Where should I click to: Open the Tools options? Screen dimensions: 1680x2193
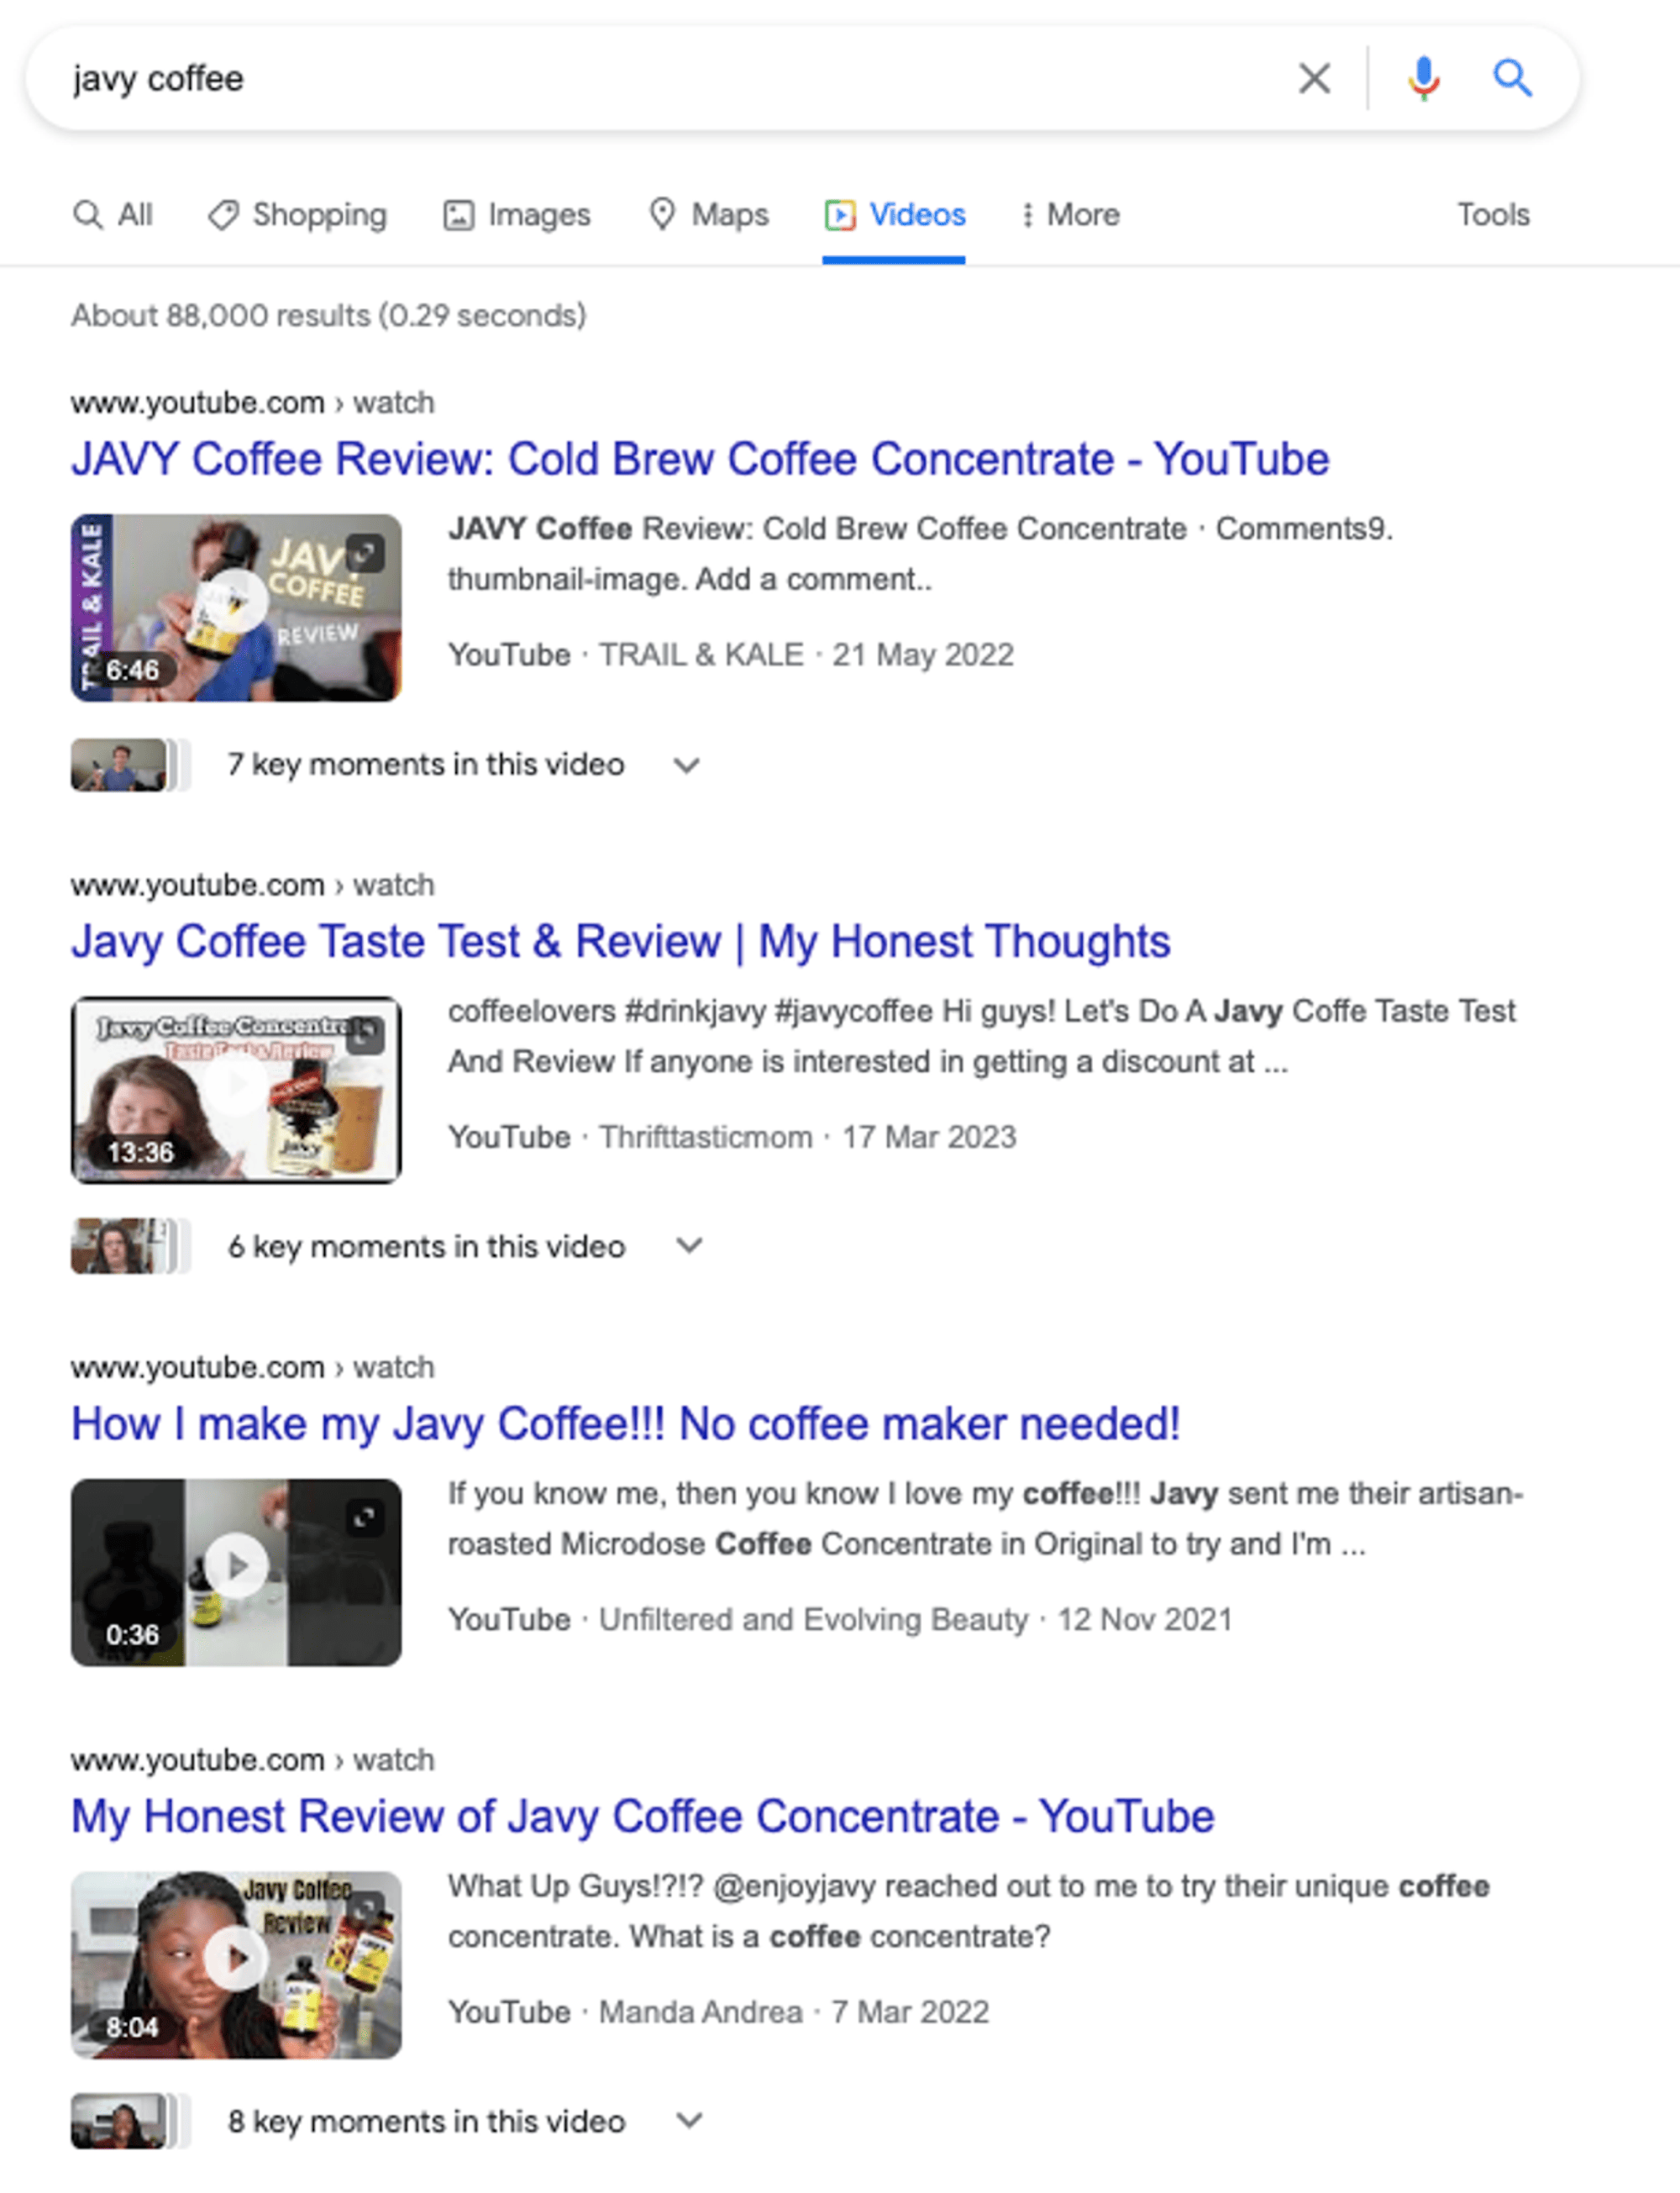click(1493, 215)
